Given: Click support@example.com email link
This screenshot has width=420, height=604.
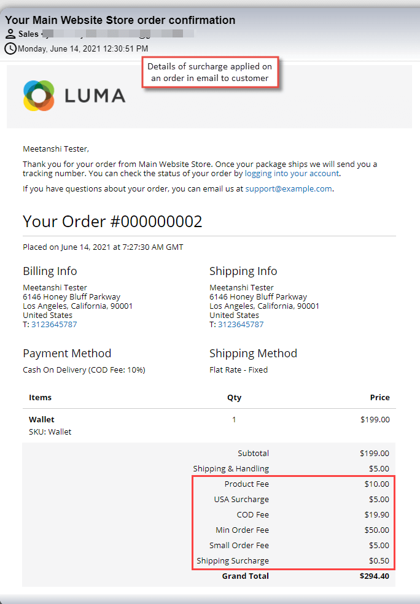Looking at the screenshot, I should [x=289, y=189].
